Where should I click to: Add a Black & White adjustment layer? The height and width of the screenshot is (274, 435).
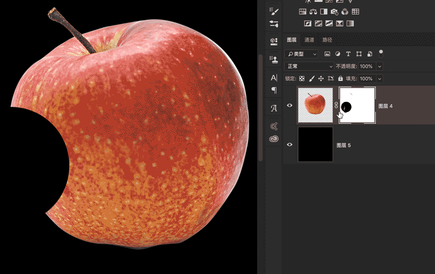[x=324, y=12]
